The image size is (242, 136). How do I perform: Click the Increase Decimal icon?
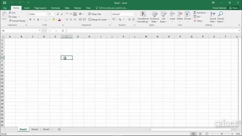tap(129, 20)
